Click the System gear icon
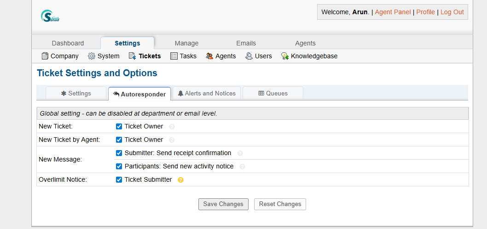This screenshot has width=487, height=229. tap(92, 56)
